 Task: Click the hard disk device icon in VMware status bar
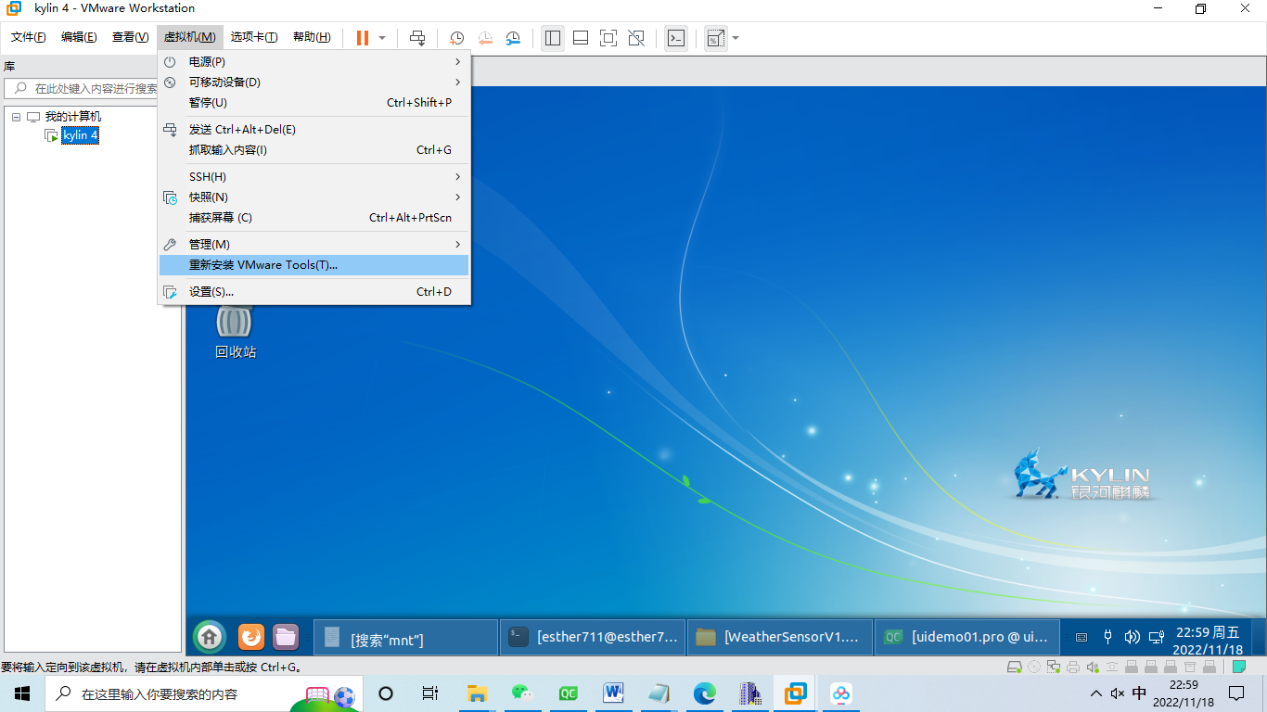click(1015, 667)
